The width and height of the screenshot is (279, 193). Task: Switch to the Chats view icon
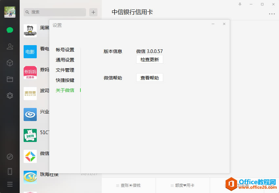10,30
